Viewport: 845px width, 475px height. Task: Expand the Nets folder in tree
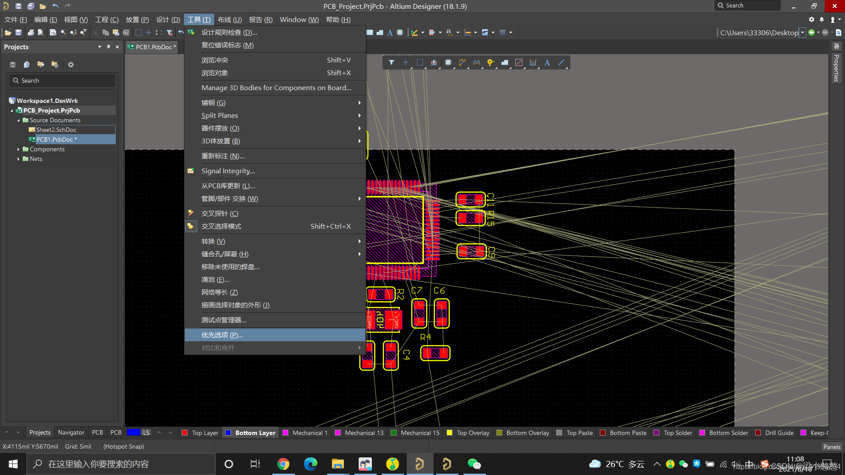pos(18,159)
